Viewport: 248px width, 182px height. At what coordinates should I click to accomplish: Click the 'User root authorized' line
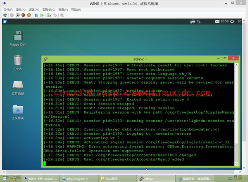pos(109,70)
